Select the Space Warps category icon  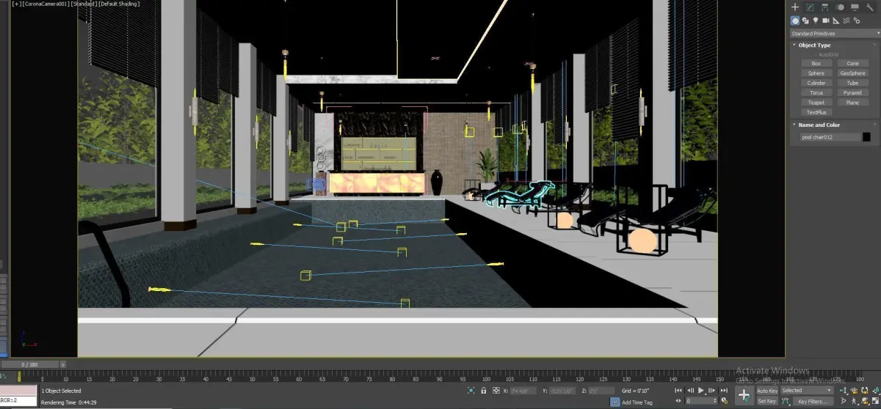click(x=846, y=21)
